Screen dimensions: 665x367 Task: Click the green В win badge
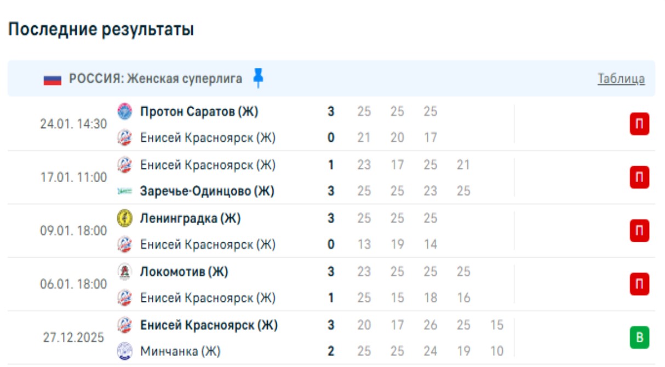pos(639,338)
